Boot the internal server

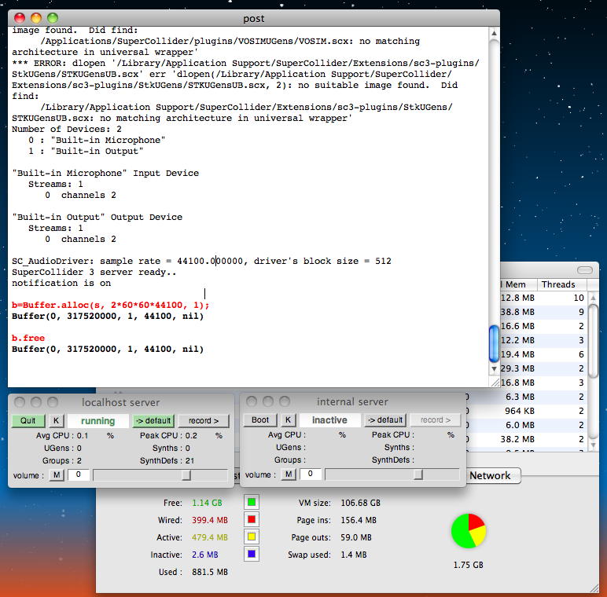(260, 420)
